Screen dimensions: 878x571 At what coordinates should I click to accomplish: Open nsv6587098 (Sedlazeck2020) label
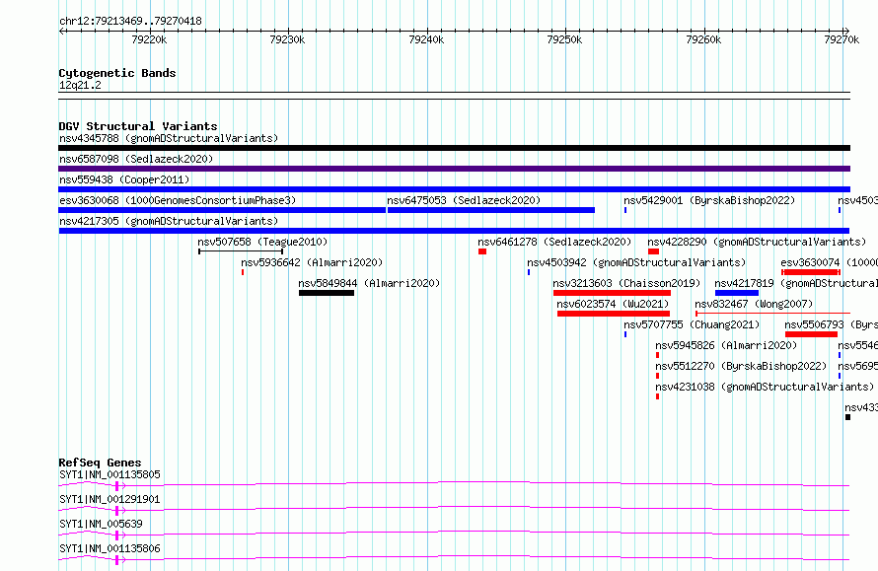(136, 159)
